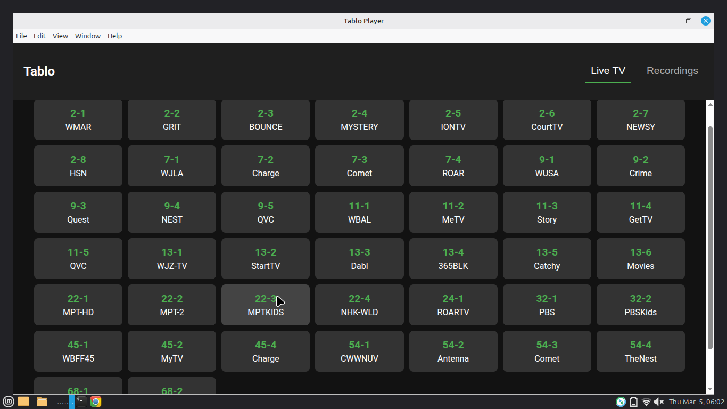Watch channel 11-2 MeTV

(x=453, y=212)
